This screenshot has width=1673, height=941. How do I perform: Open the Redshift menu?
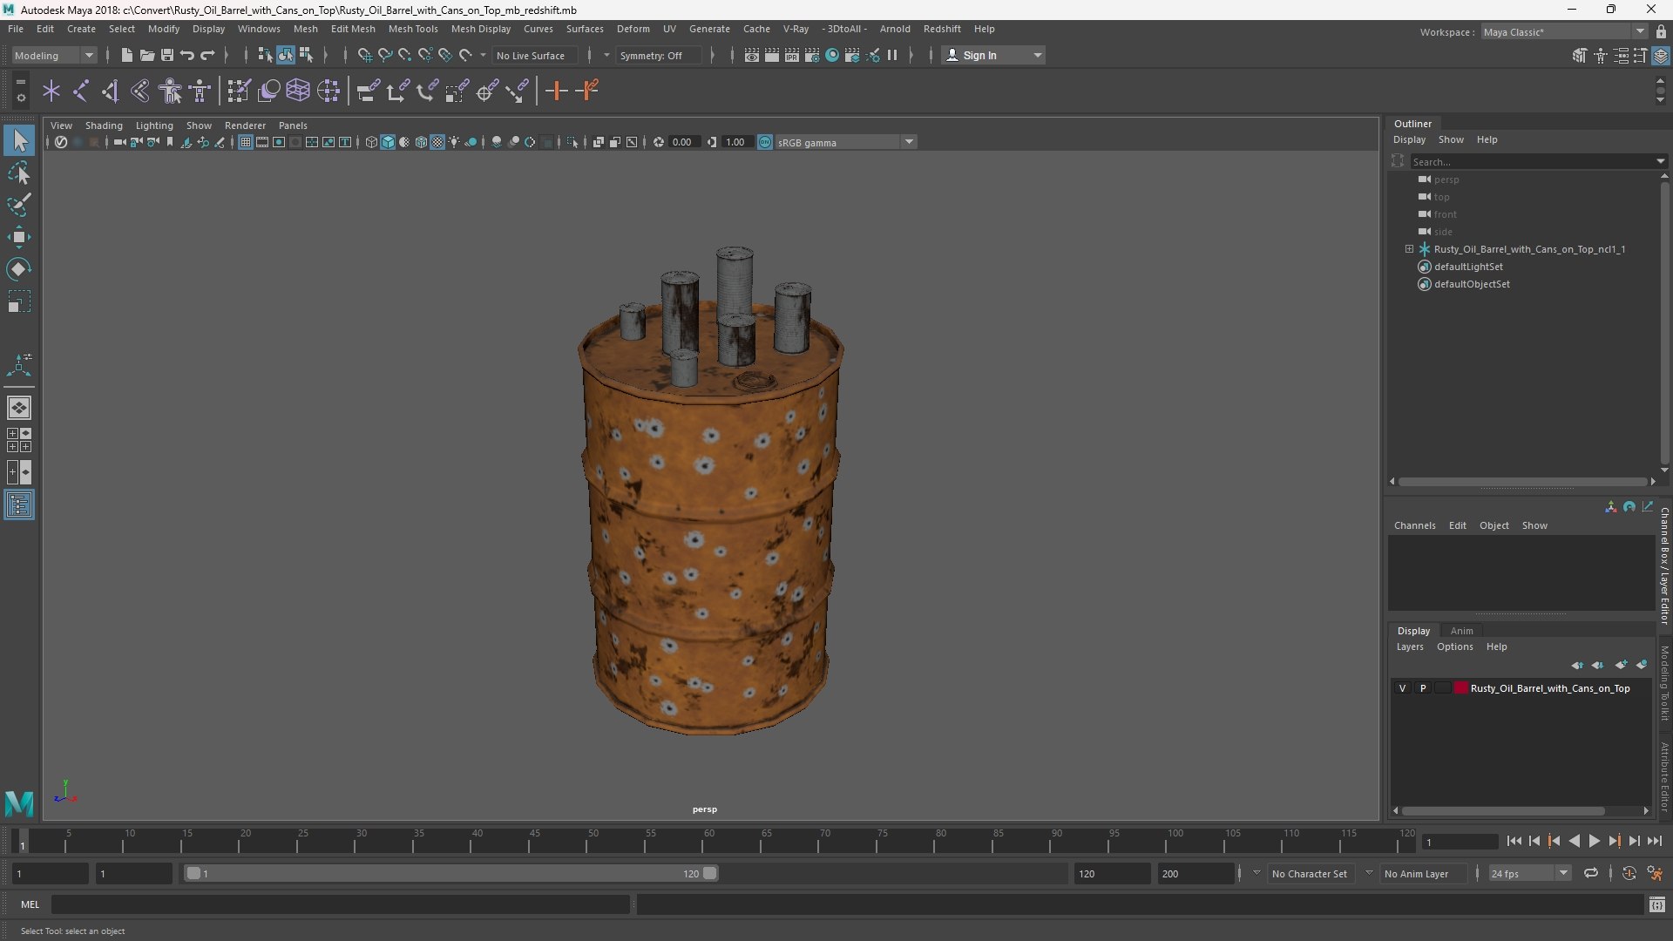(942, 29)
